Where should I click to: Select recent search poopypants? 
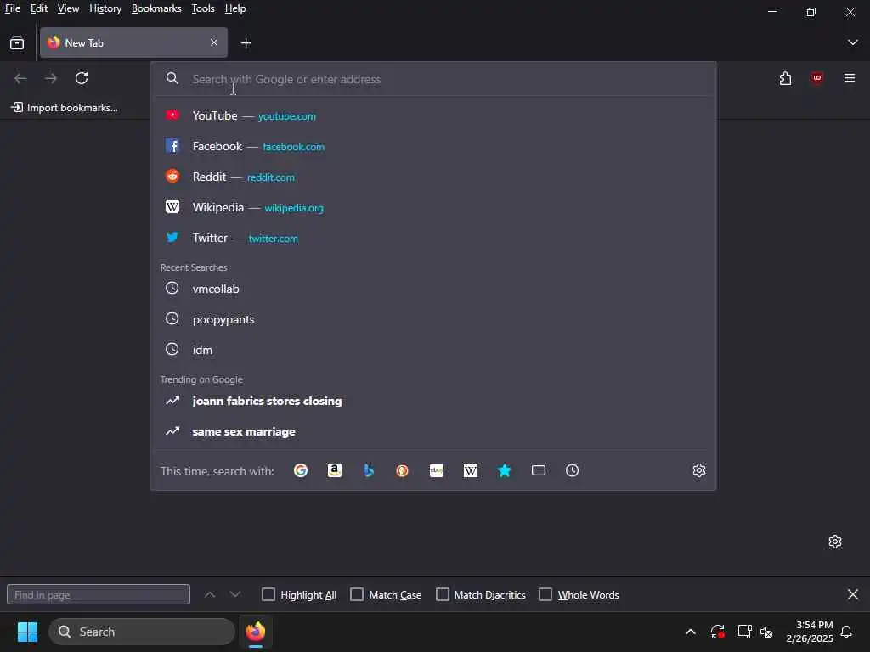click(432, 319)
